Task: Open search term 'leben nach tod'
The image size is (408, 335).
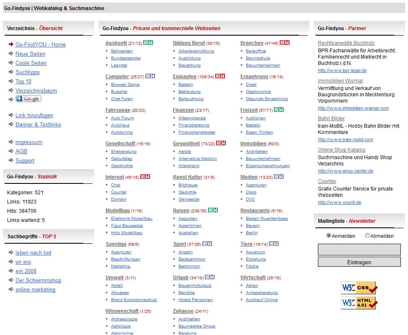Action: click(34, 253)
